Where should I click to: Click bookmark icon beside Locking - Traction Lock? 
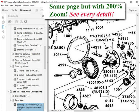[15, 105]
